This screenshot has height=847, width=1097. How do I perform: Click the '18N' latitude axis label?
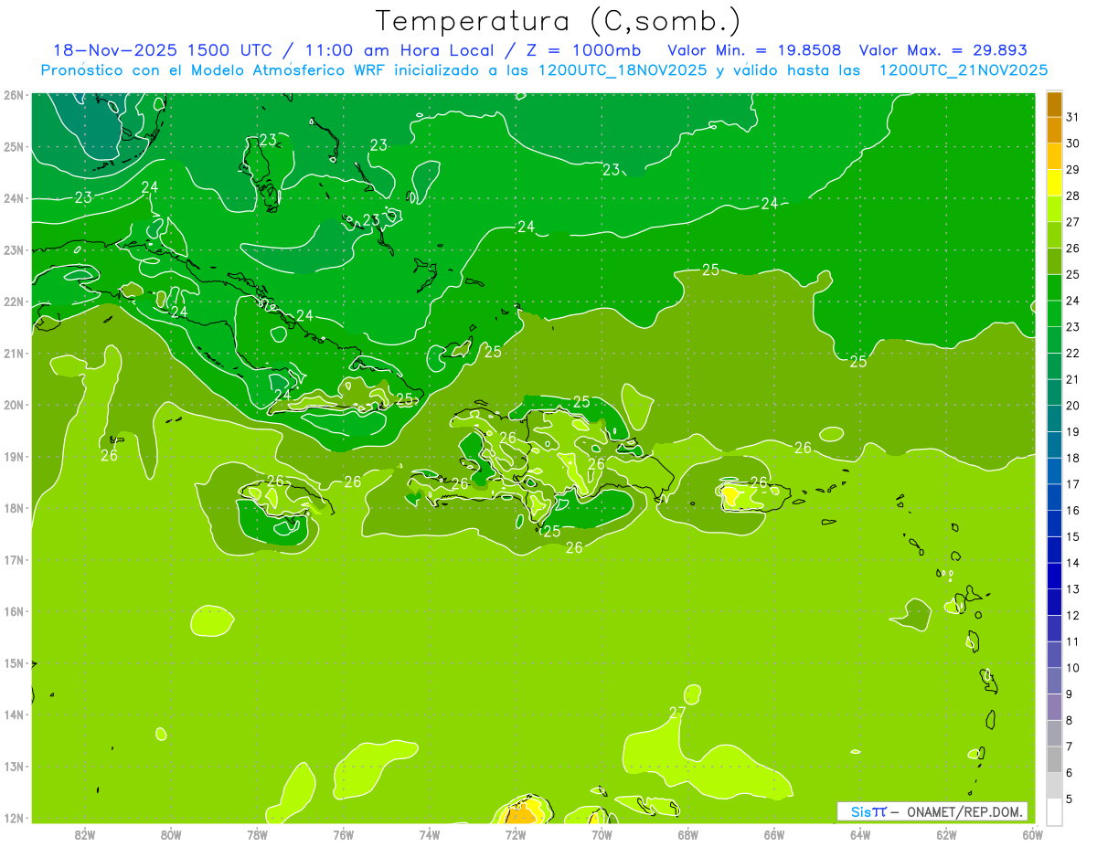13,508
